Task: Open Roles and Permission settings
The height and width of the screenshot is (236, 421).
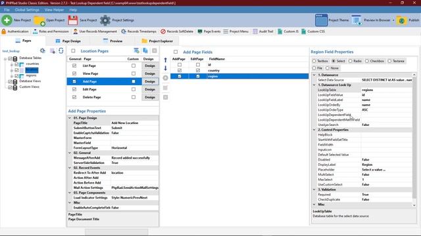Action: point(51,31)
